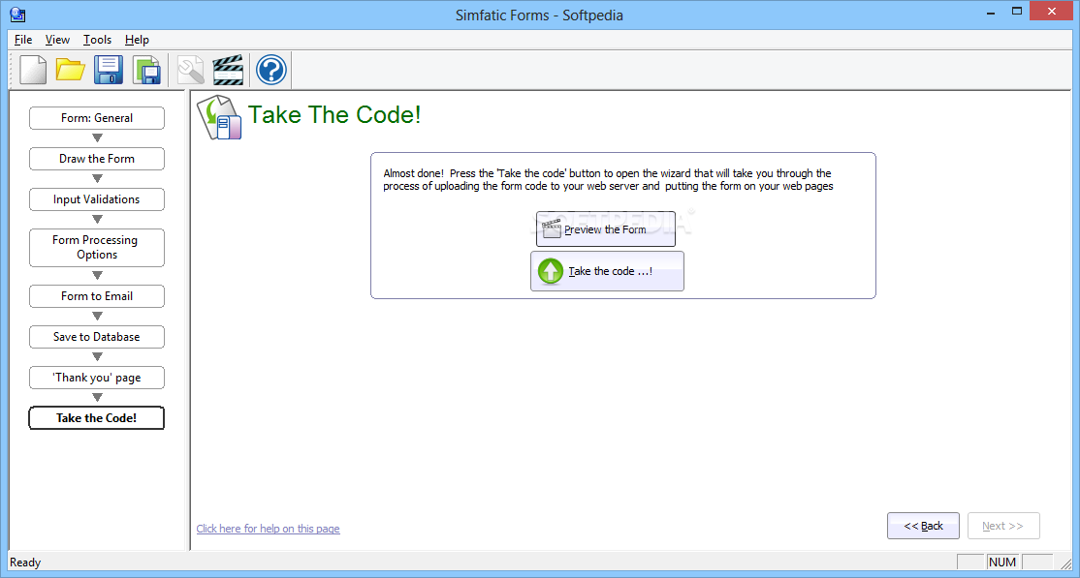Click the disabled Next >> button
The width and height of the screenshot is (1080, 578).
click(x=1002, y=526)
